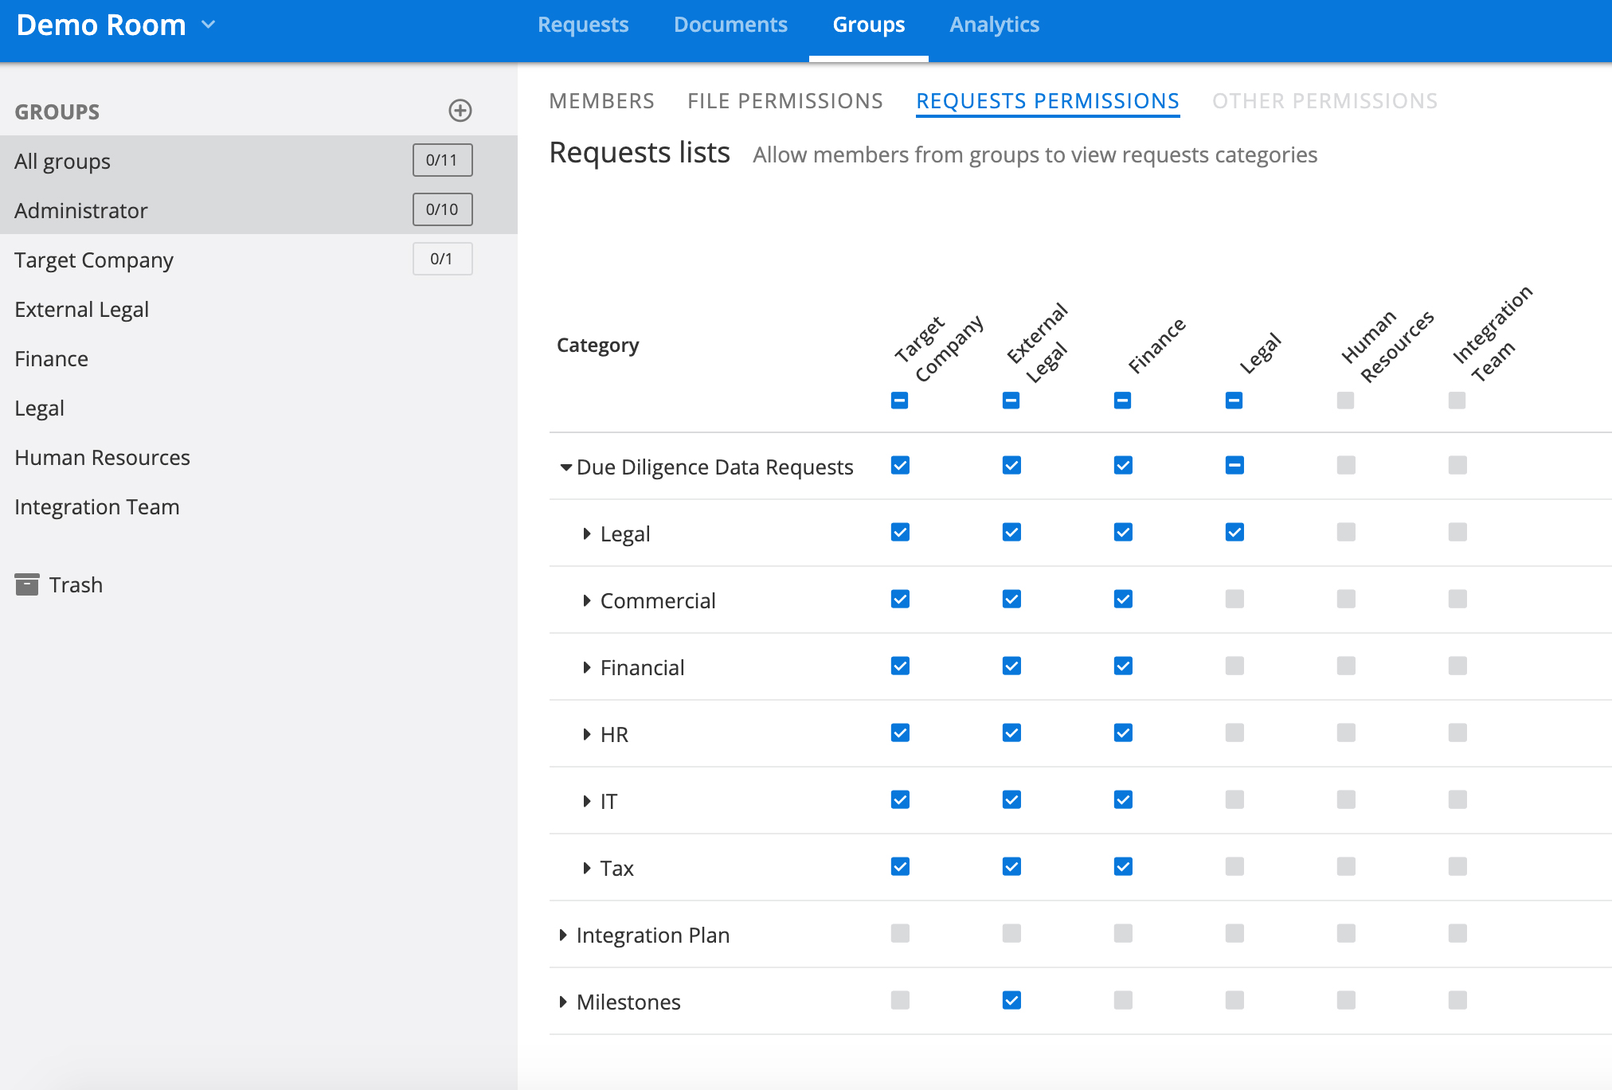Toggle Finance access to Tax requests
The image size is (1612, 1090).
click(1122, 867)
